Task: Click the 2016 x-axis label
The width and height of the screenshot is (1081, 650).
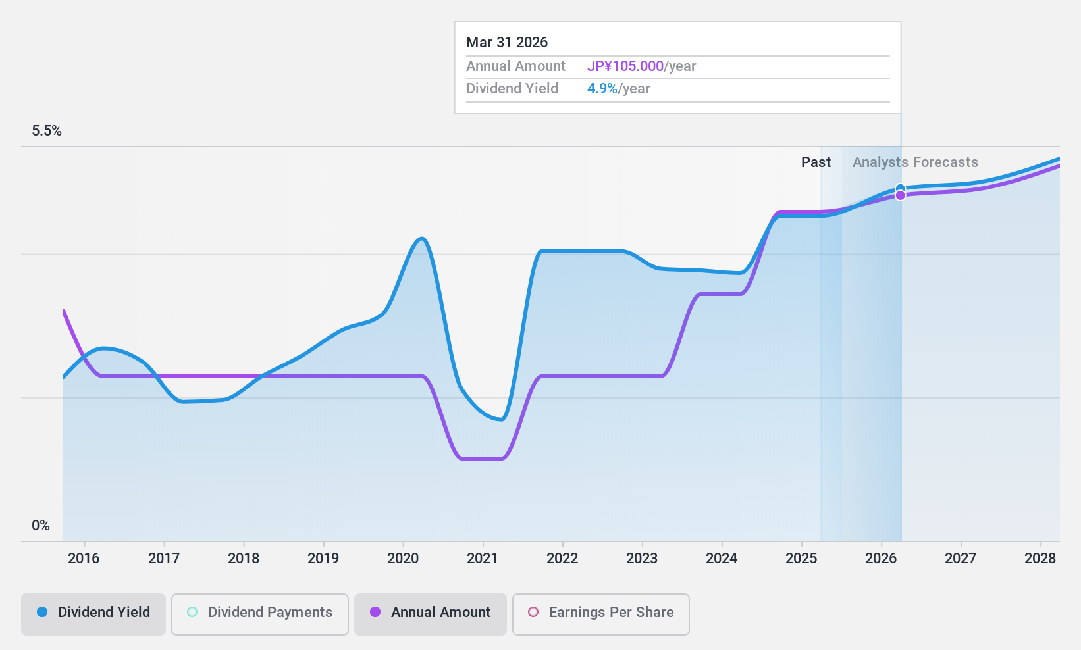Action: 84,559
